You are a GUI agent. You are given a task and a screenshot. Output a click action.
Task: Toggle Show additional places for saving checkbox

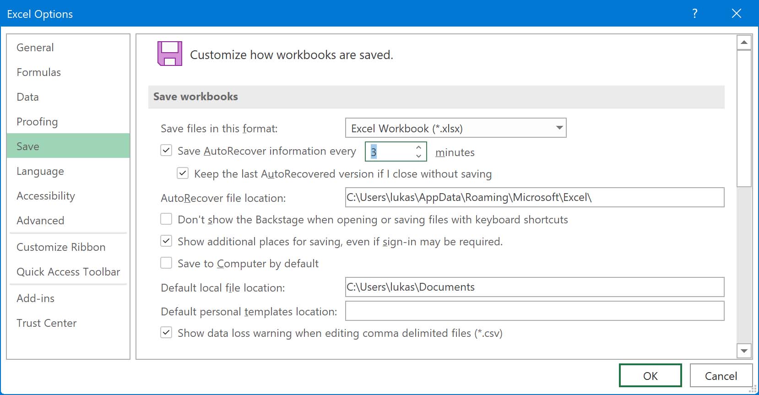(166, 241)
